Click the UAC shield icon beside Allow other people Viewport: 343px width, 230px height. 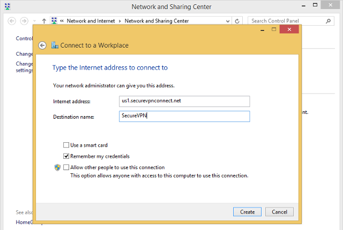[x=57, y=167]
